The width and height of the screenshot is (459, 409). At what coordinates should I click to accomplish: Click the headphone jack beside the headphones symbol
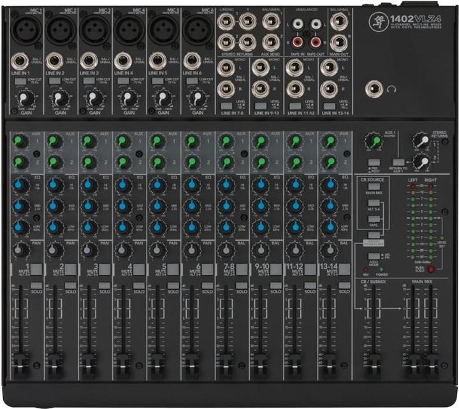(374, 89)
